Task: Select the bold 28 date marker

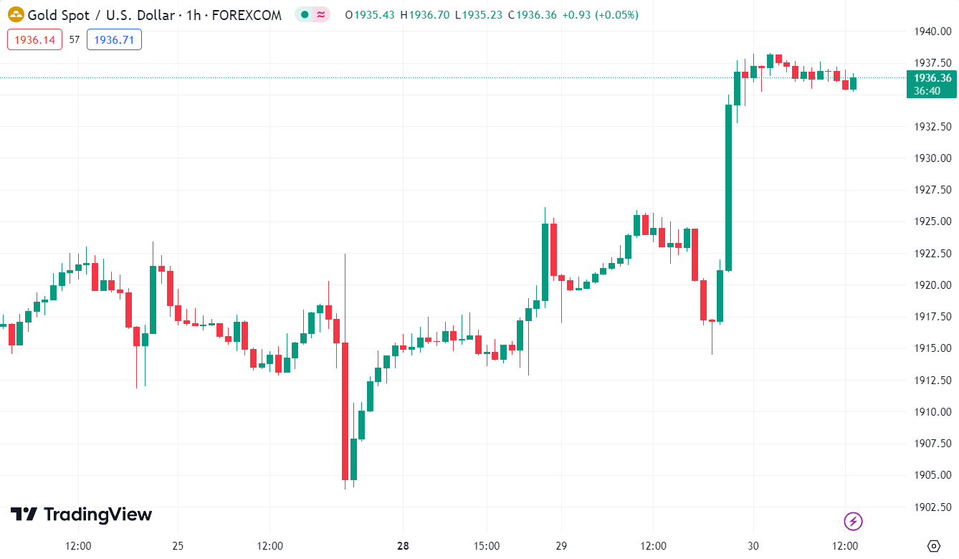Action: 403,546
